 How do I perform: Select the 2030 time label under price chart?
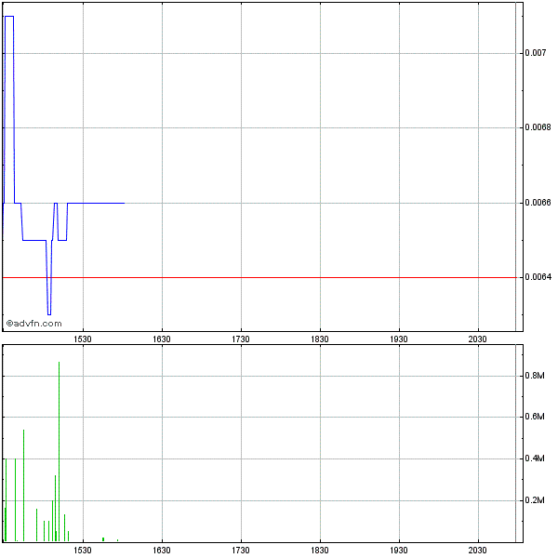click(478, 339)
